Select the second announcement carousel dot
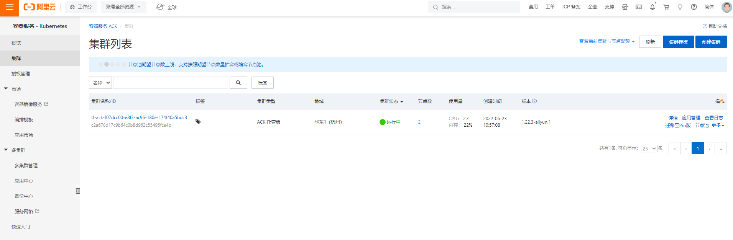The width and height of the screenshot is (733, 240). click(107, 64)
